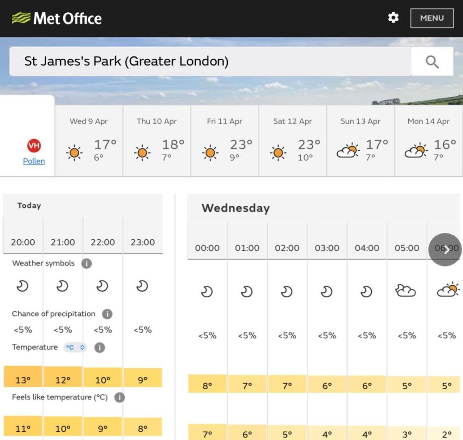Open the Feels like temperature info icon
The width and height of the screenshot is (463, 440).
[119, 398]
